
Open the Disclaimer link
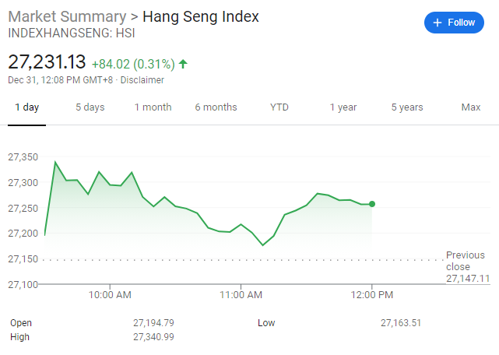coord(142,79)
